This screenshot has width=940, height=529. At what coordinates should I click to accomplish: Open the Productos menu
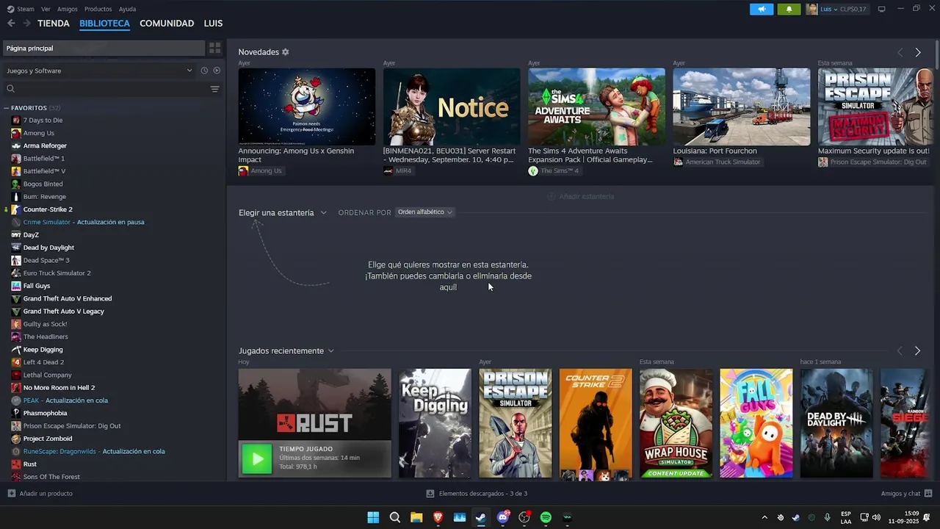pos(98,9)
